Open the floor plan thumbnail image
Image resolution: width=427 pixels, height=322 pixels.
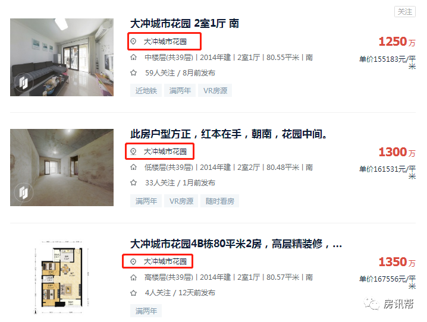coord(62,277)
